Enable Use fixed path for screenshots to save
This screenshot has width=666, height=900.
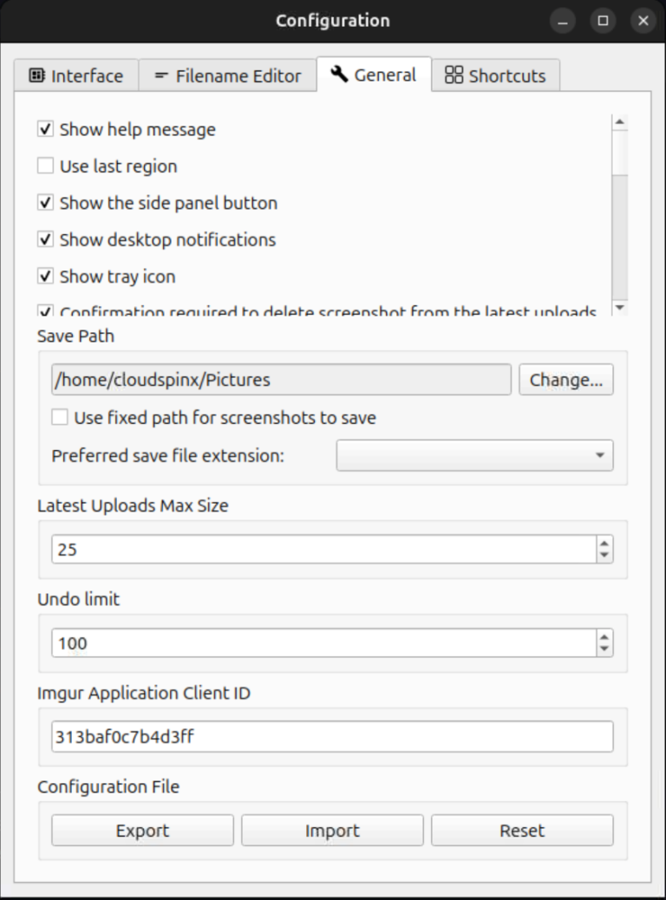tap(59, 417)
